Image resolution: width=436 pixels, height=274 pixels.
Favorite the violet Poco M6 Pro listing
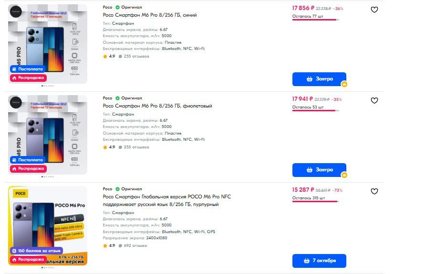[x=374, y=100]
